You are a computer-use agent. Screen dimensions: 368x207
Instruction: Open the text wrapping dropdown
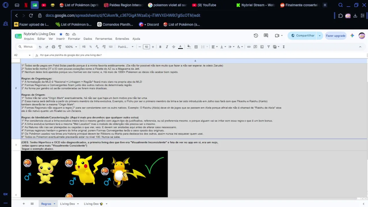[x=231, y=47]
